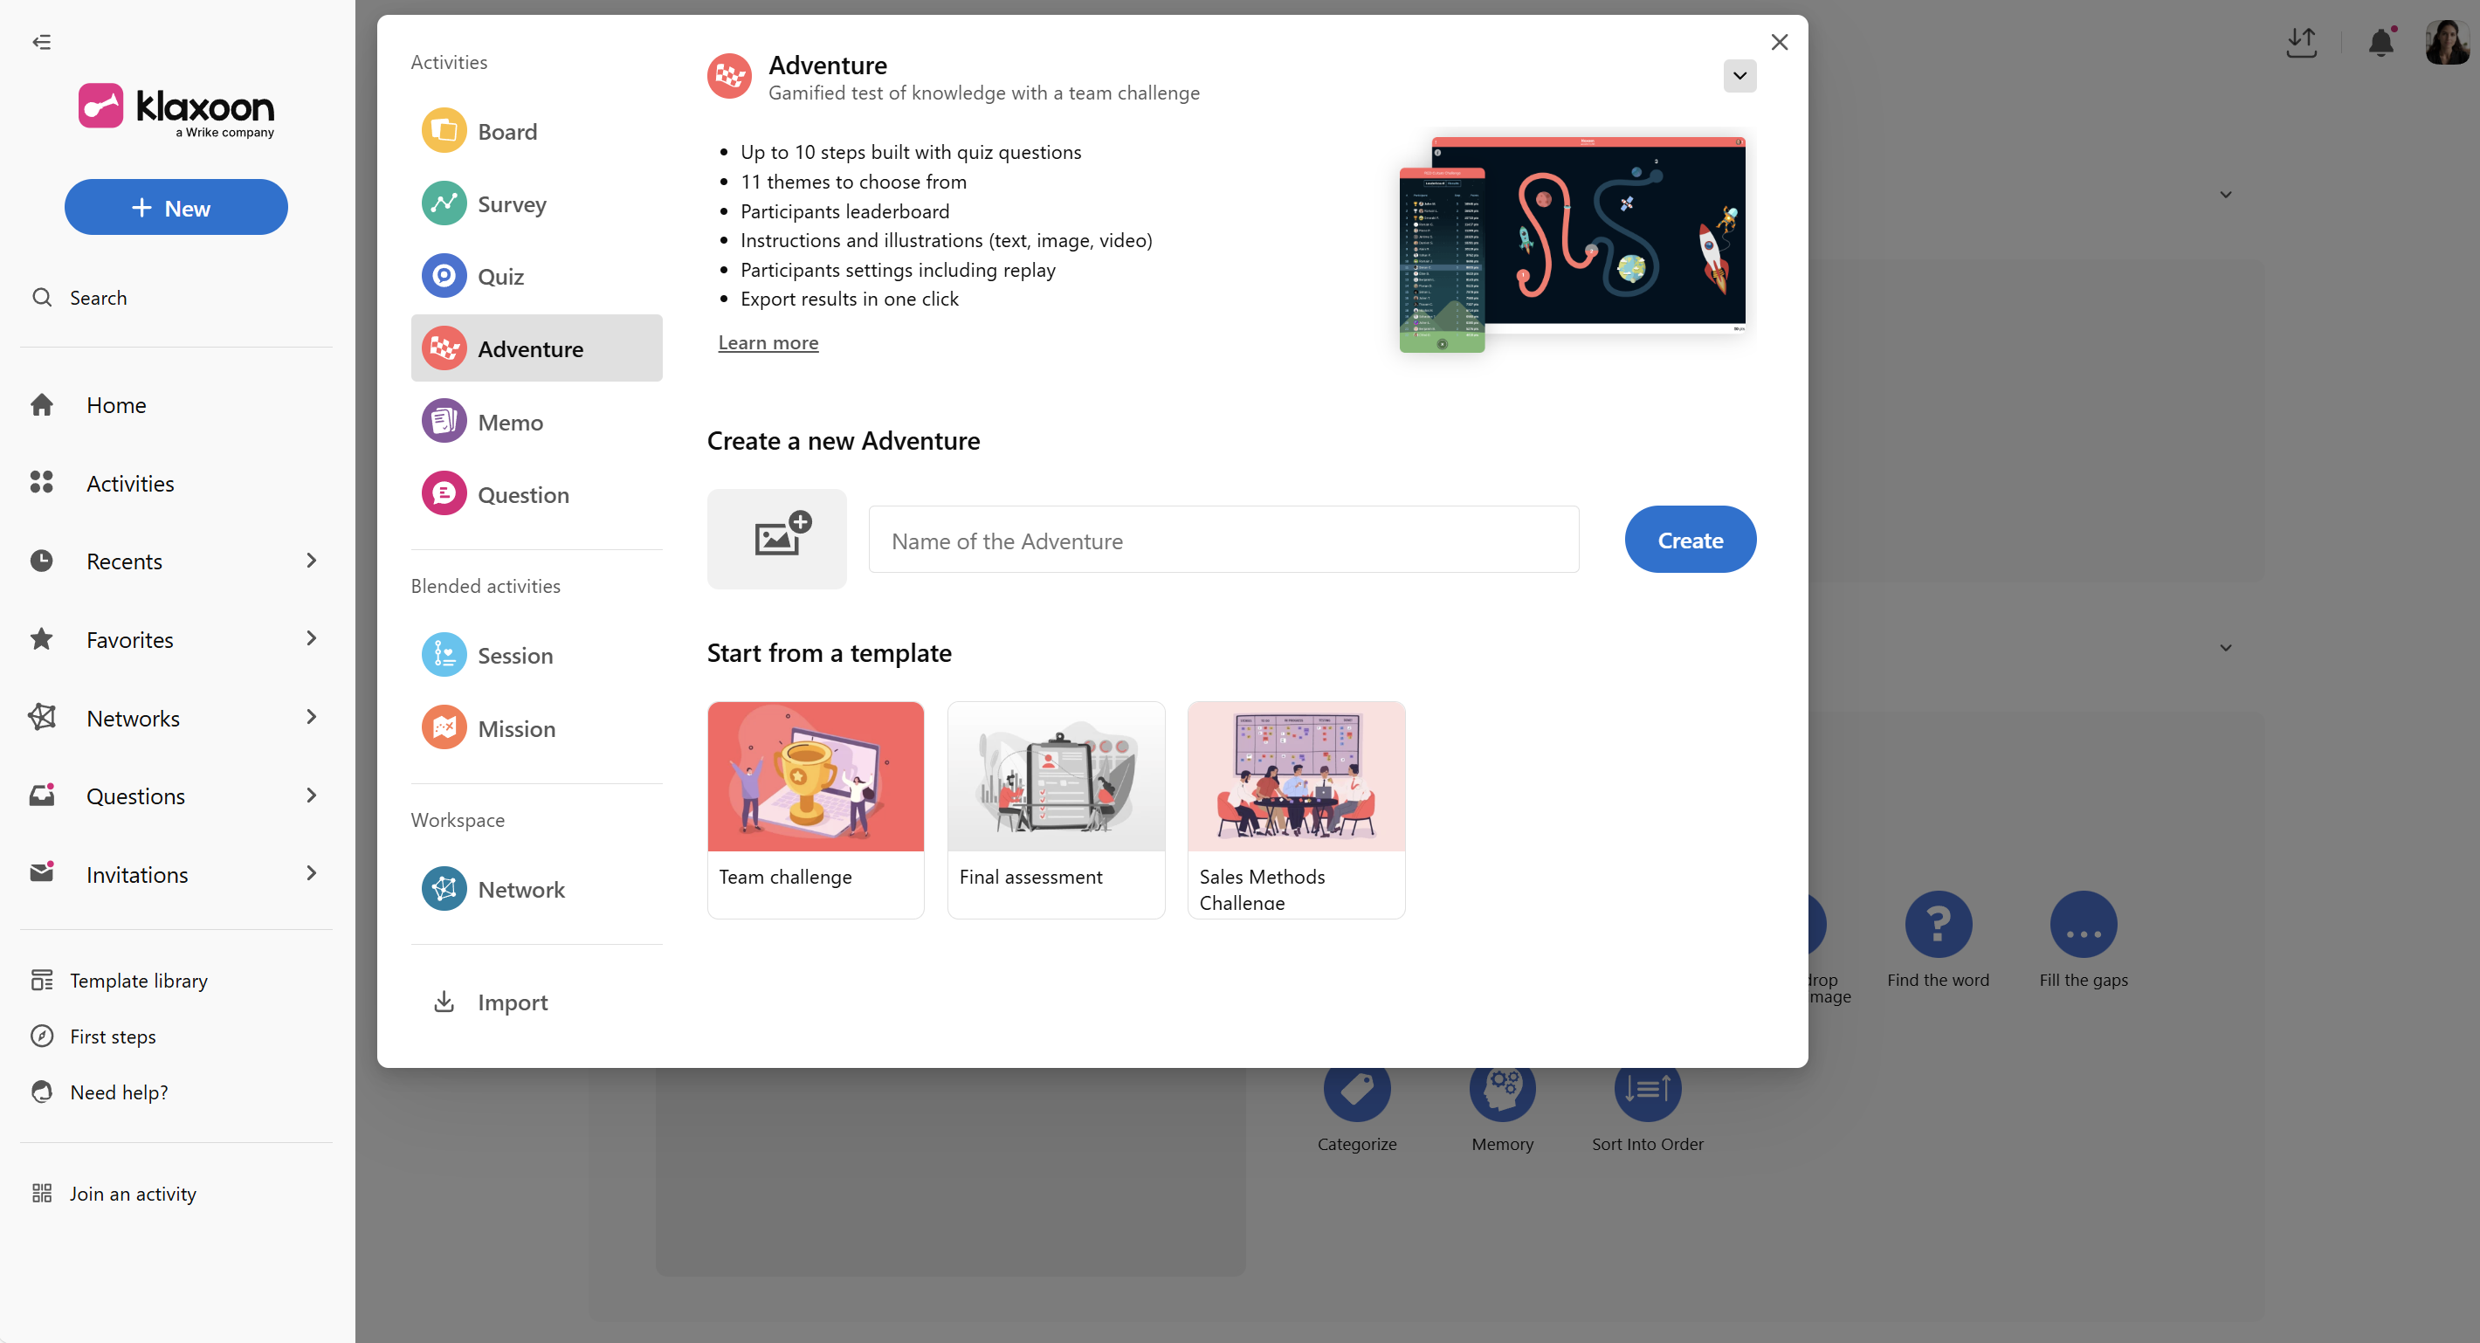Follow the Learn more link
Image resolution: width=2480 pixels, height=1343 pixels.
(x=768, y=342)
